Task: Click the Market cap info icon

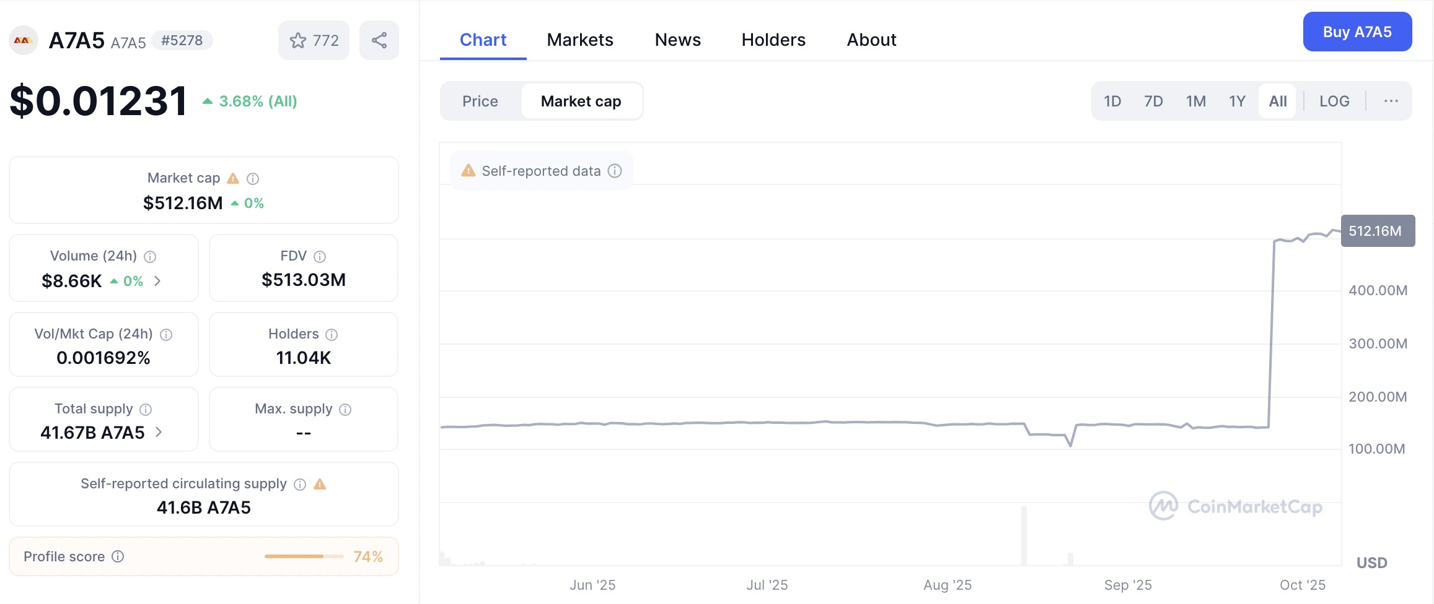Action: click(253, 179)
